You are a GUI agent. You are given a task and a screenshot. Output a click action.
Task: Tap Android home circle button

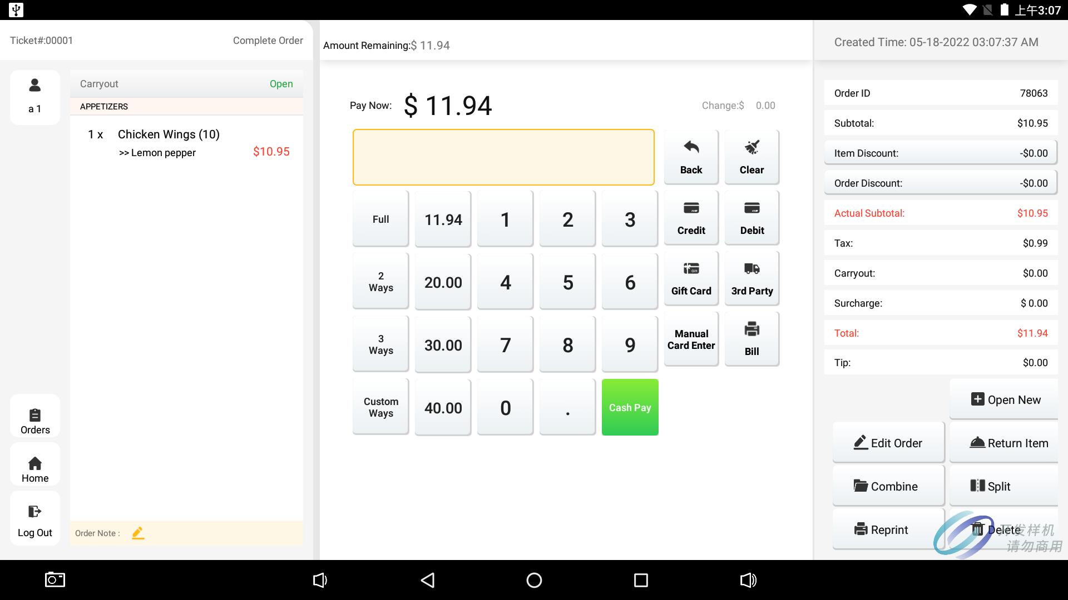[534, 580]
